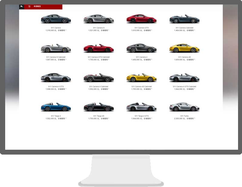Click the back arrow icon

coord(22,6)
